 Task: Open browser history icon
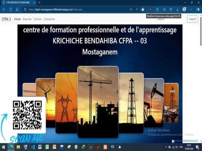coord(171,10)
